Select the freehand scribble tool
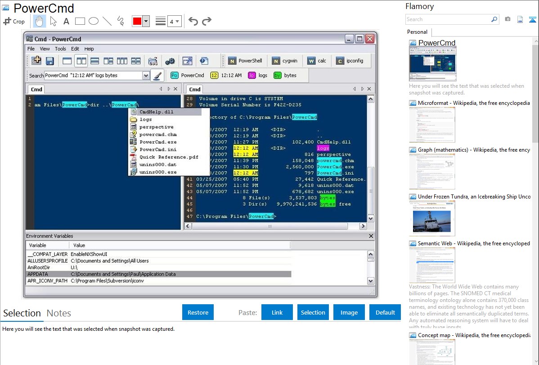The image size is (539, 365). pos(121,21)
